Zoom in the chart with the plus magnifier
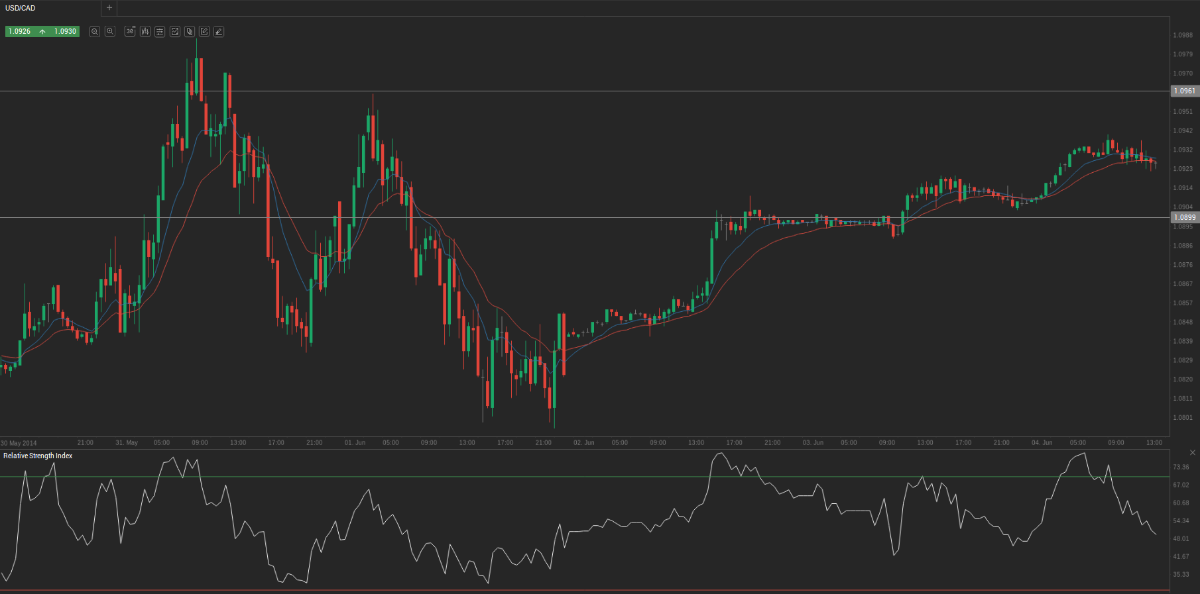The width and height of the screenshot is (1200, 594). point(110,31)
